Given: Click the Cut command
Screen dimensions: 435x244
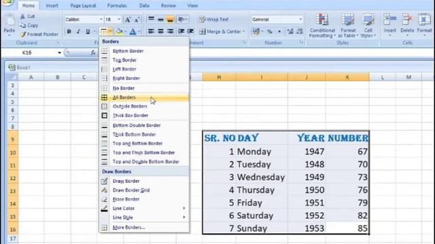Looking at the screenshot, I should (x=27, y=16).
